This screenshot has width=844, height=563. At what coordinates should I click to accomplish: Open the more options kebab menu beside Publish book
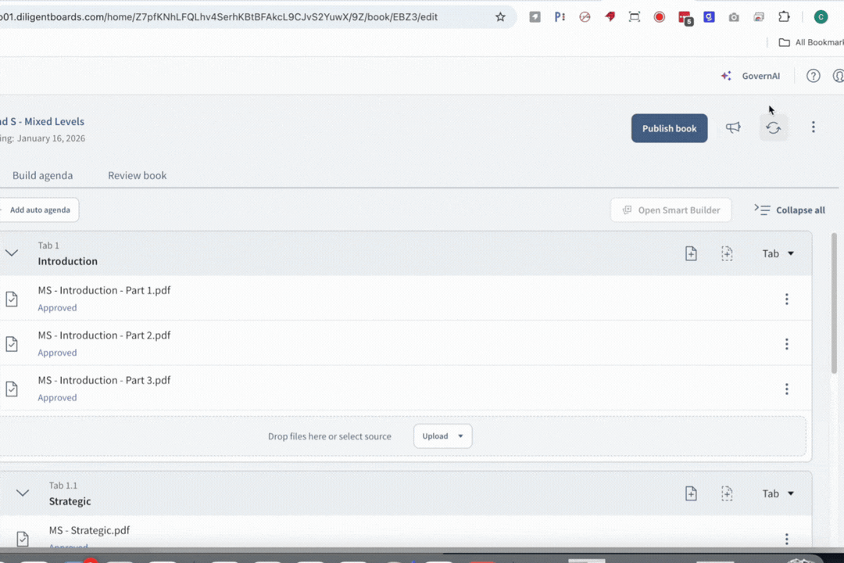point(814,127)
